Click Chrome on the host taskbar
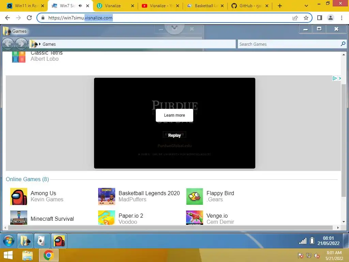The width and height of the screenshot is (349, 262). (x=48, y=255)
